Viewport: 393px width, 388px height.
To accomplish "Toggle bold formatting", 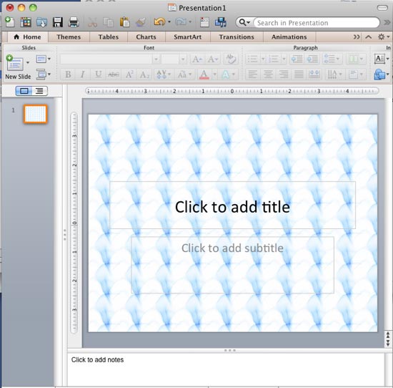I will click(68, 74).
